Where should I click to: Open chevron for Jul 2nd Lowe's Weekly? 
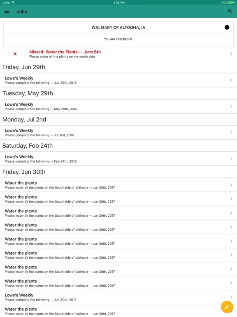click(x=231, y=132)
